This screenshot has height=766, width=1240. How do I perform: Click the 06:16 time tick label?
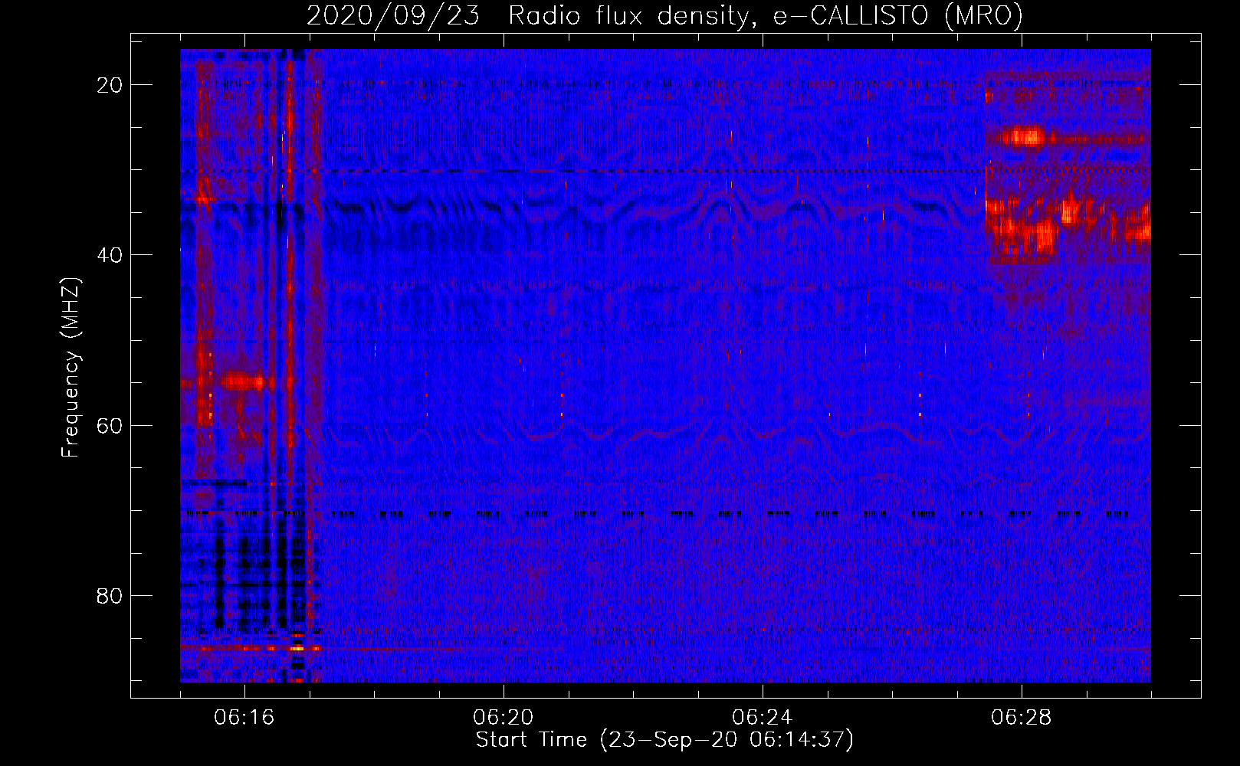(244, 718)
